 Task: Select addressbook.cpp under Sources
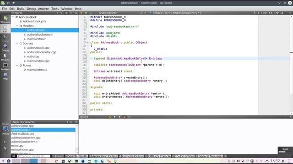38,48
